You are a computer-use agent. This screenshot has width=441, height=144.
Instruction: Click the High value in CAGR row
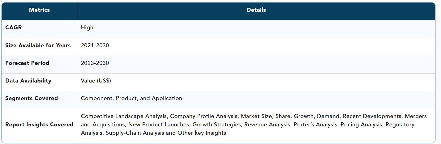click(x=87, y=28)
